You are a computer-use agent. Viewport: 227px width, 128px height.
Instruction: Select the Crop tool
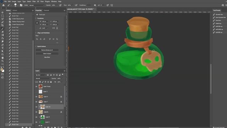tap(2, 25)
